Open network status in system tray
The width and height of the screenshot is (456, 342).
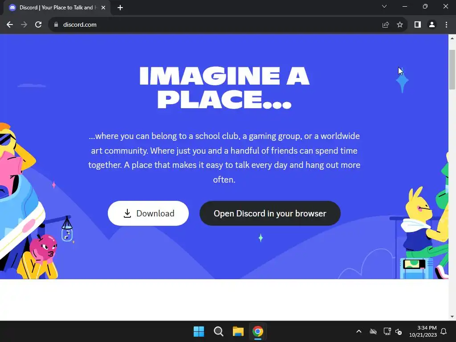[x=387, y=331]
